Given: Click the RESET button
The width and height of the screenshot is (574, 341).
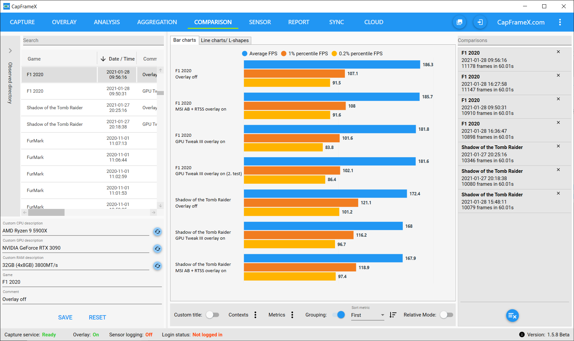Looking at the screenshot, I should tap(97, 317).
